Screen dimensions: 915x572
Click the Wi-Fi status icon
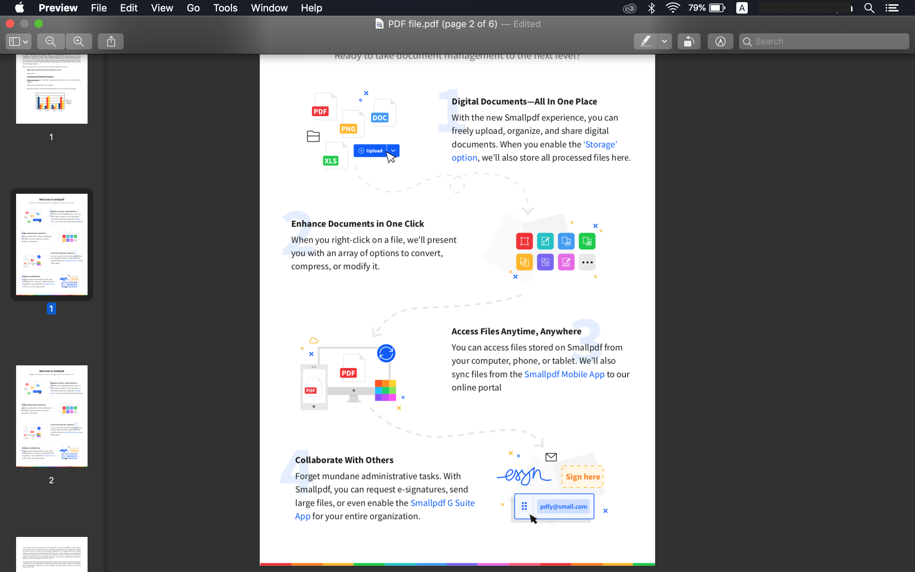coord(673,8)
